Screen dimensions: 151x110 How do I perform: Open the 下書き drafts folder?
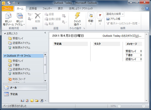tap(14, 65)
